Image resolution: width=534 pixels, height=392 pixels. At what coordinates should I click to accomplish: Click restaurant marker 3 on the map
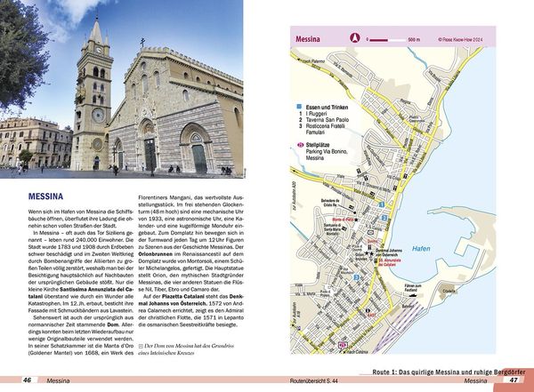[x=357, y=277]
